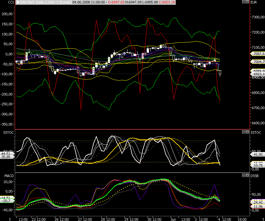This screenshot has width=265, height=221.
Task: Click the Jun marker on time axis
Action: coord(173,219)
